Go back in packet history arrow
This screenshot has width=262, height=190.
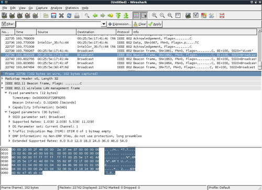pos(95,16)
